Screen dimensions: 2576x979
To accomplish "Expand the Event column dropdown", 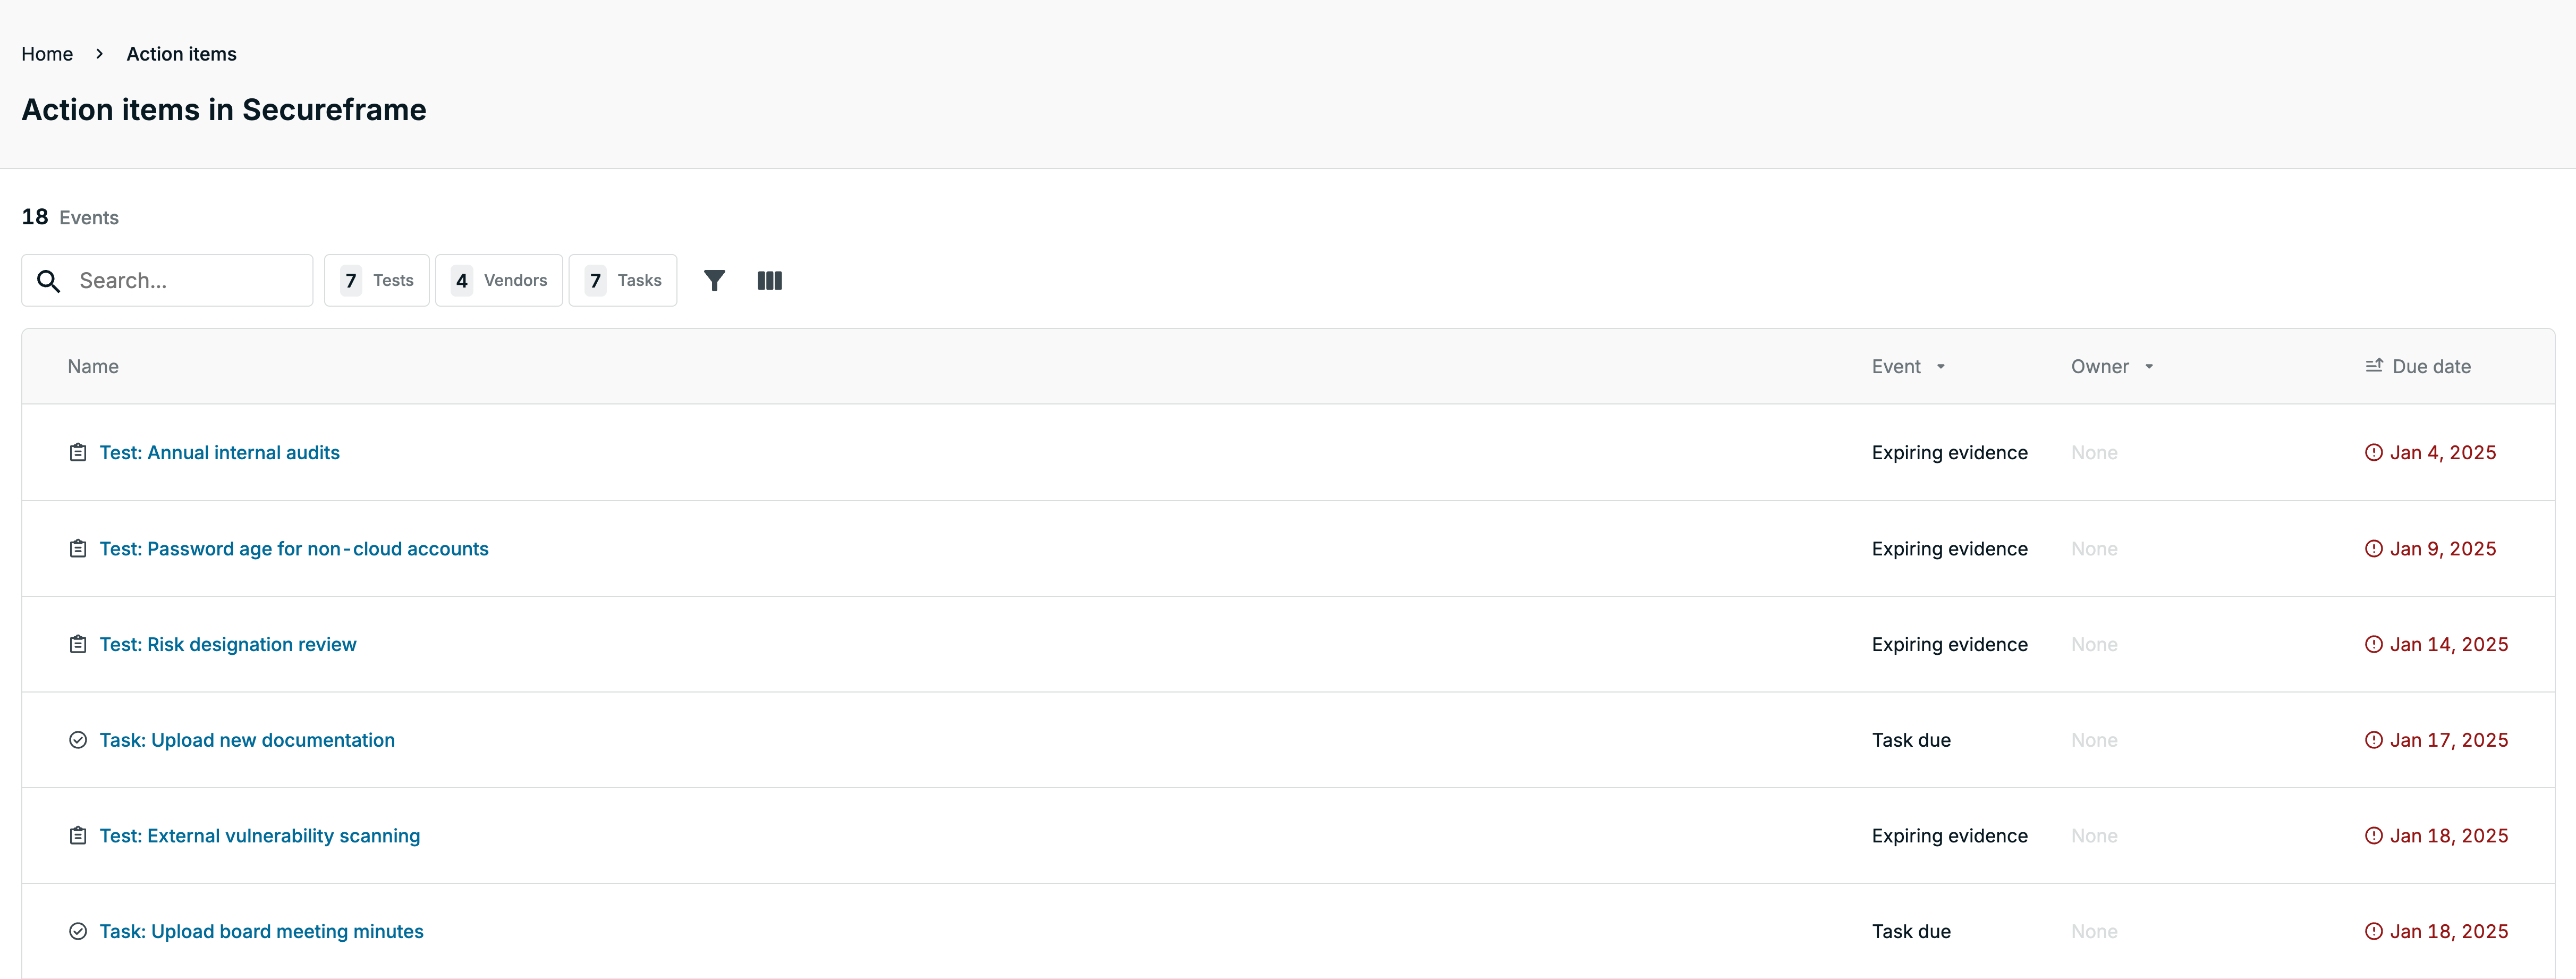I will (x=1941, y=367).
